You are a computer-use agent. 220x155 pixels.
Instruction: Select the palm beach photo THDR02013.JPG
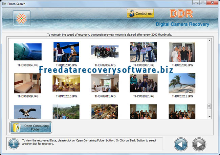[182, 83]
